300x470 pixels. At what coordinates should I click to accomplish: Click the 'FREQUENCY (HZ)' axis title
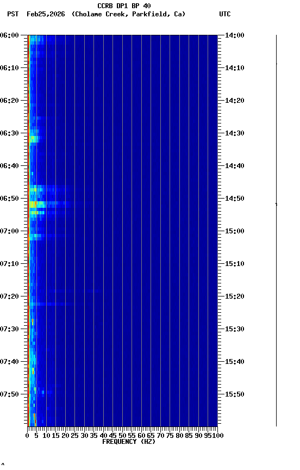(129, 442)
